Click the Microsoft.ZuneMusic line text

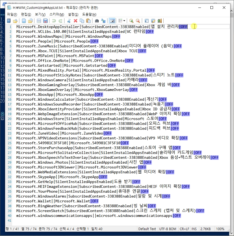[x=99, y=46]
